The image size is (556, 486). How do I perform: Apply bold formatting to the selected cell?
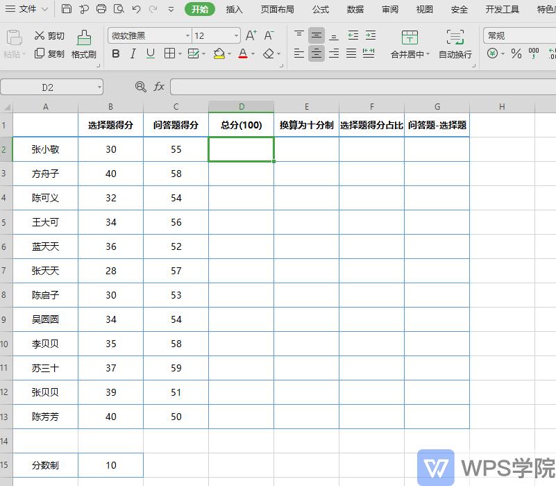click(115, 54)
